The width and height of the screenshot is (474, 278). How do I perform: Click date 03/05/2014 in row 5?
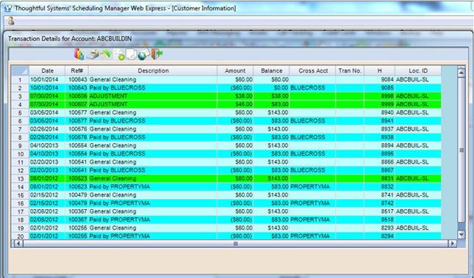click(x=44, y=112)
